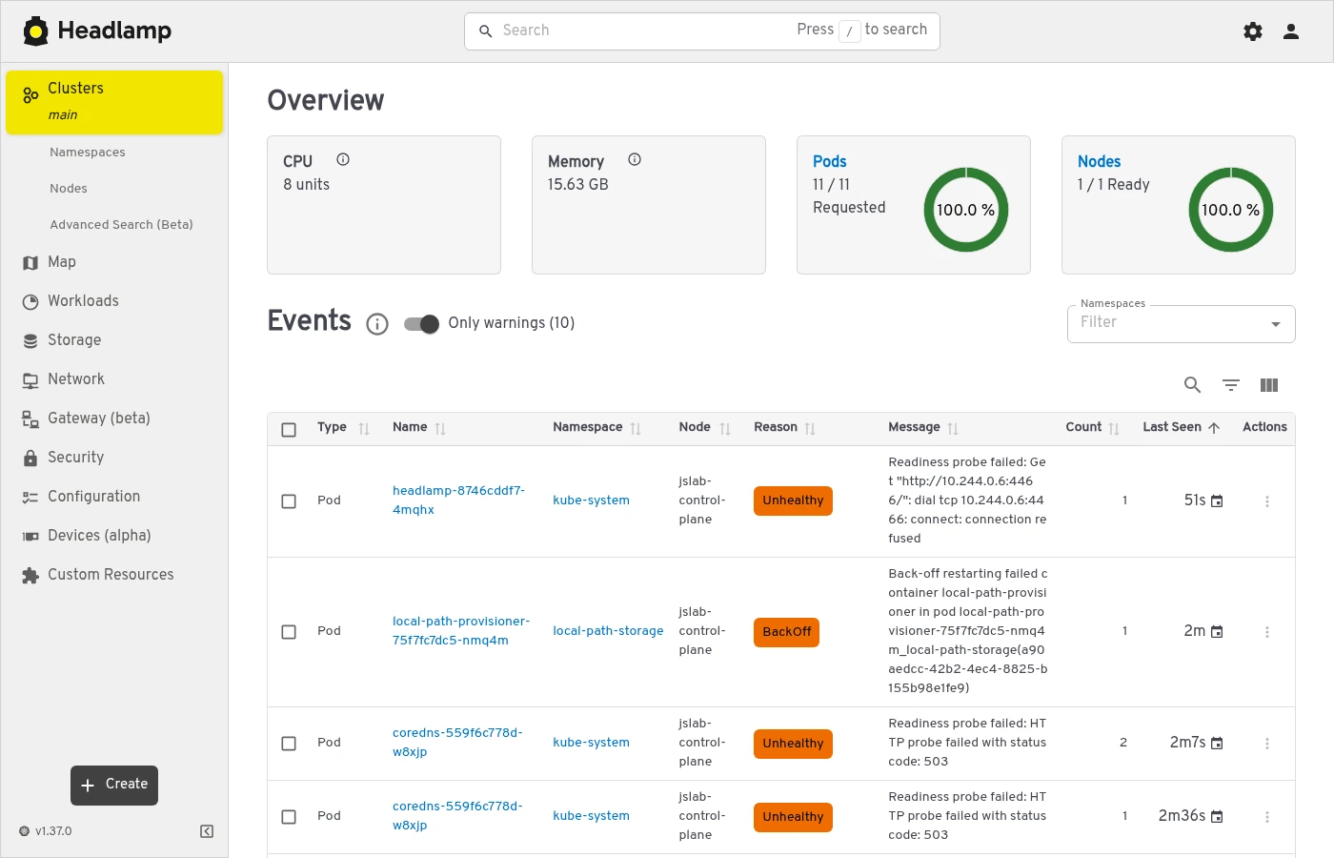Sort events by Namespace column

[636, 429]
